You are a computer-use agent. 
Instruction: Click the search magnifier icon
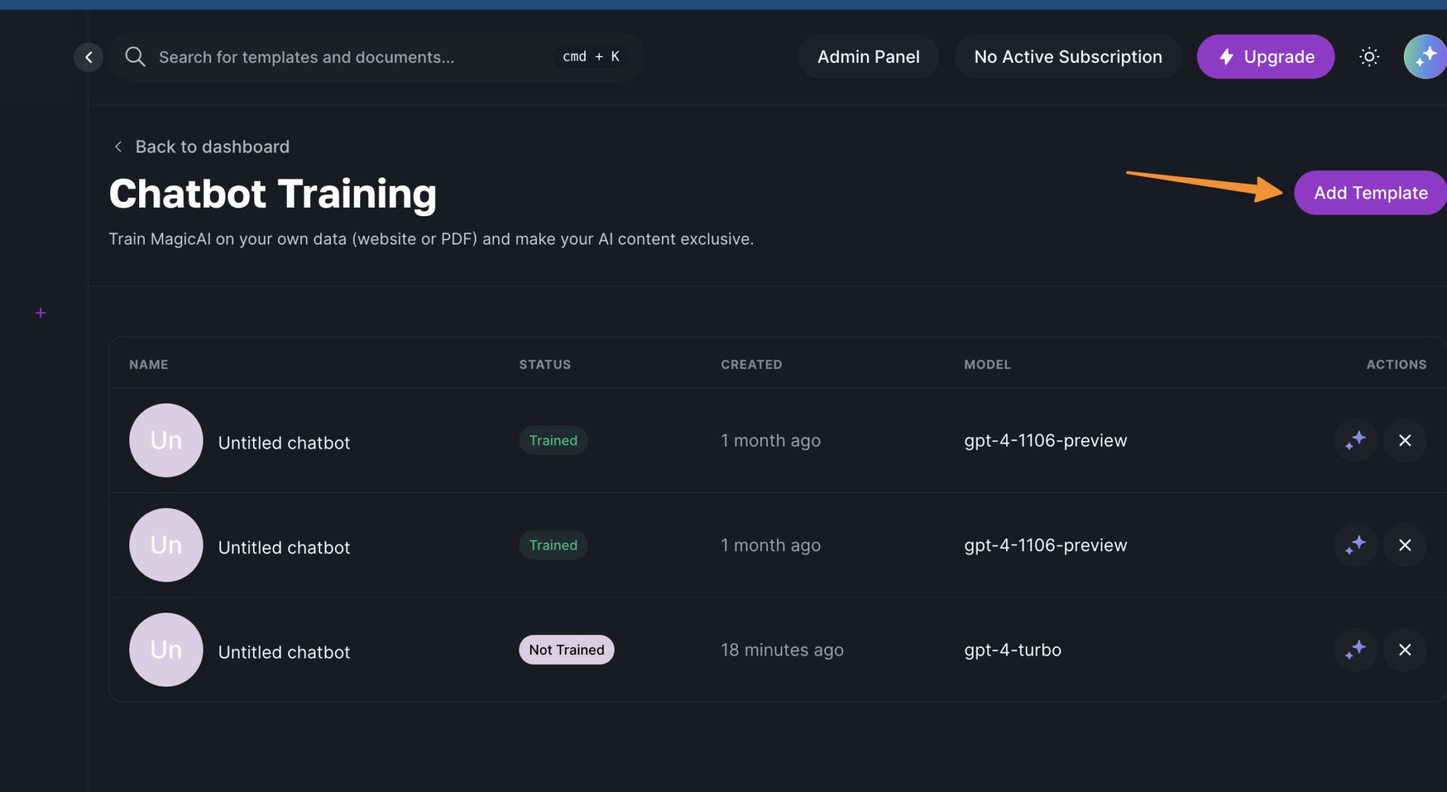point(135,57)
